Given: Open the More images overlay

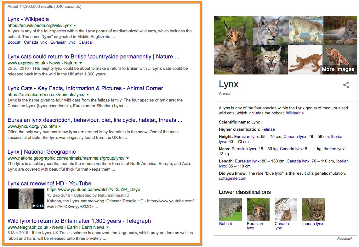Looking at the screenshot, I should click(338, 69).
